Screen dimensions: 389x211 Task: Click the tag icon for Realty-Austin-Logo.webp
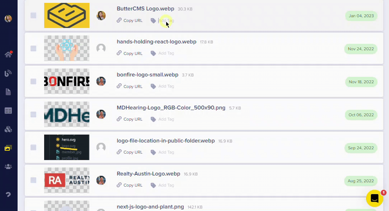[x=153, y=186]
